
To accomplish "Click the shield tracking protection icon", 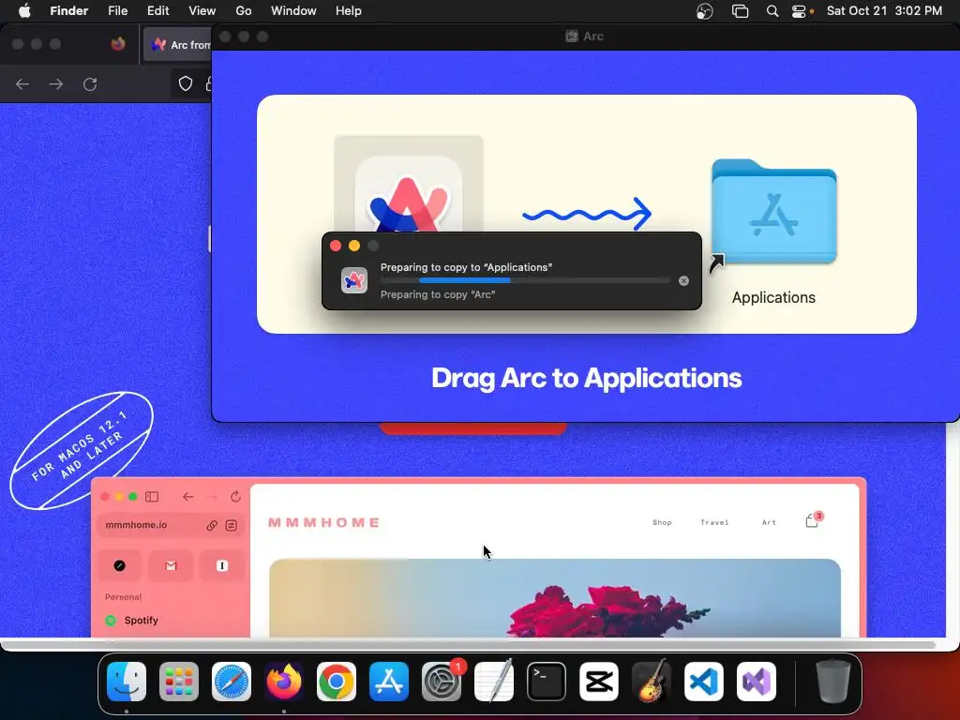I will pyautogui.click(x=186, y=83).
